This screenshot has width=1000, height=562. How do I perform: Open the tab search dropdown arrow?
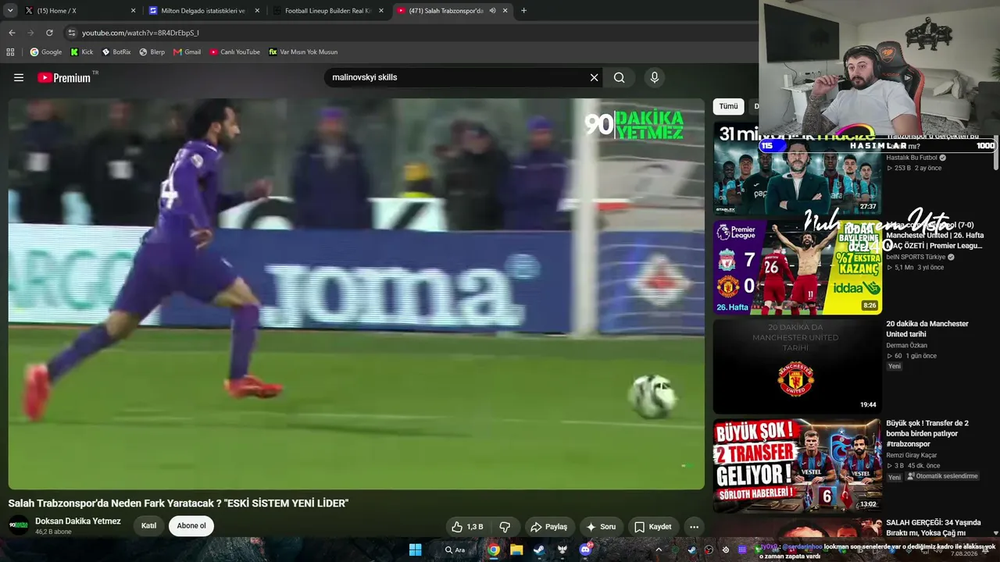[10, 11]
